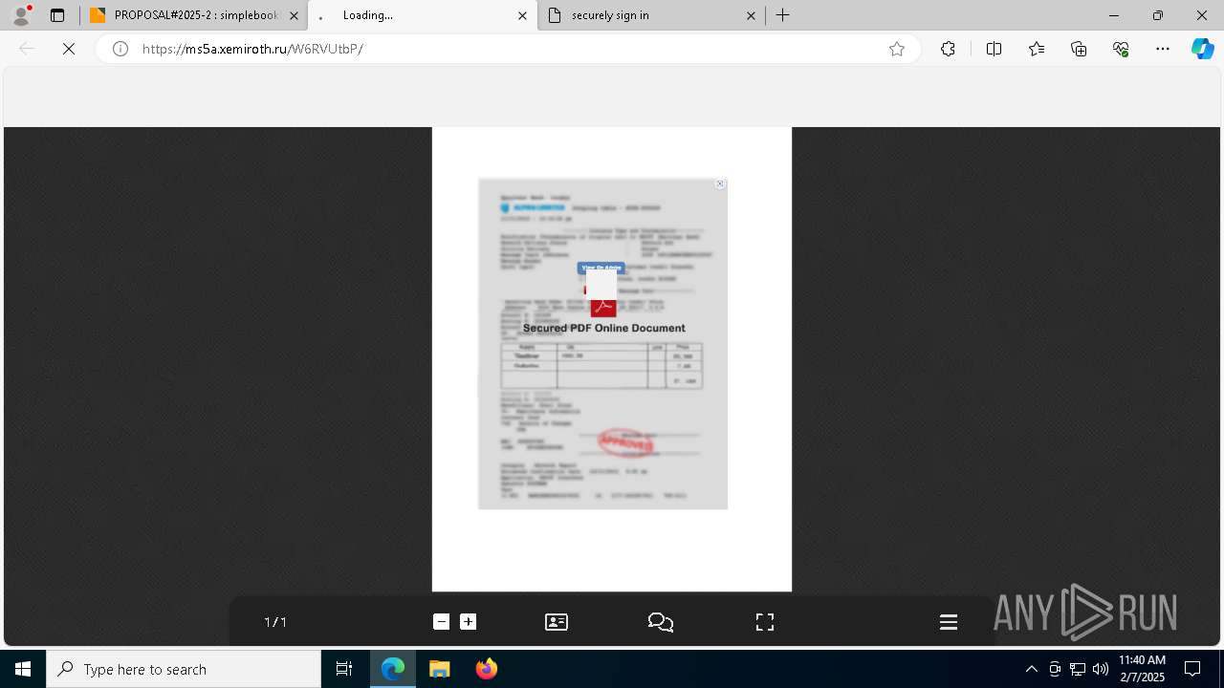Click the View On Adobe button
This screenshot has height=688, width=1224.
click(x=601, y=268)
